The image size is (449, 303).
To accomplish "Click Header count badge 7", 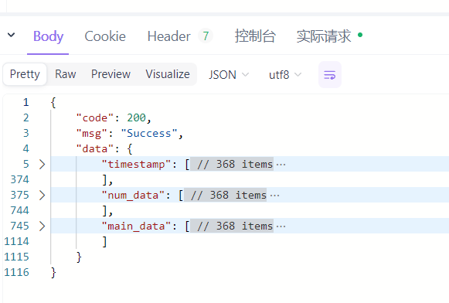I will pyautogui.click(x=206, y=36).
